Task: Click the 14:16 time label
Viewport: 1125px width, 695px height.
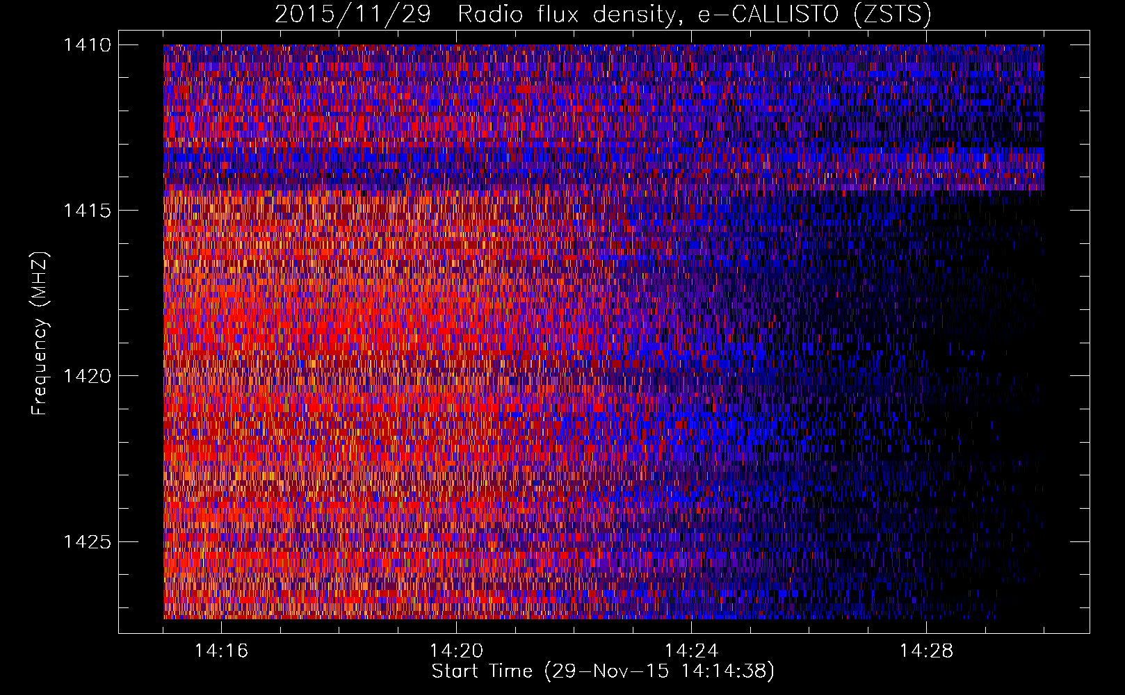Action: [221, 651]
